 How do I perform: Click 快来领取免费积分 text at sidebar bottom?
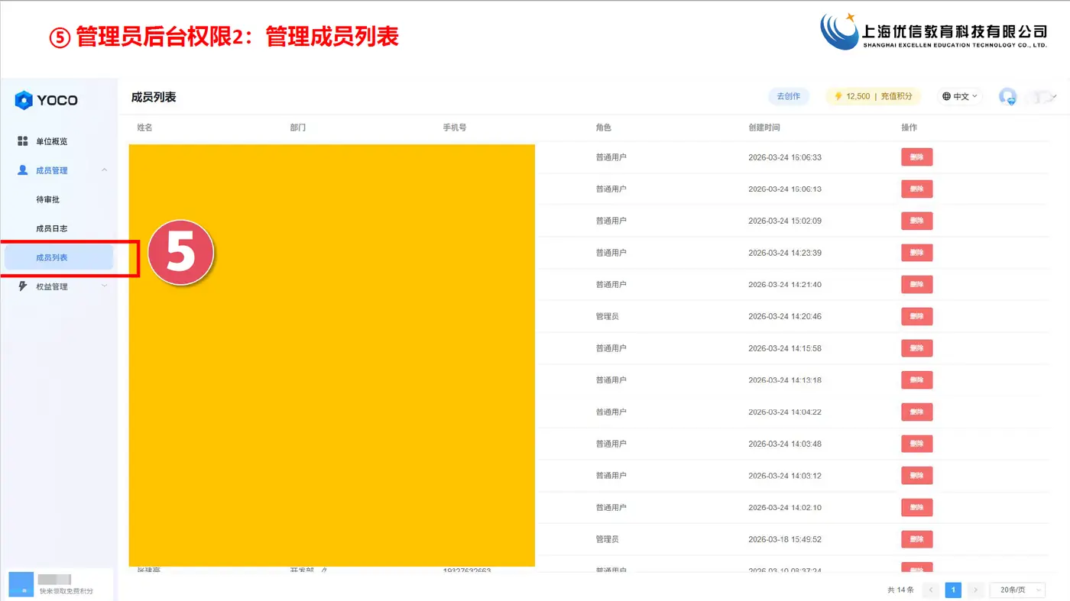[66, 591]
